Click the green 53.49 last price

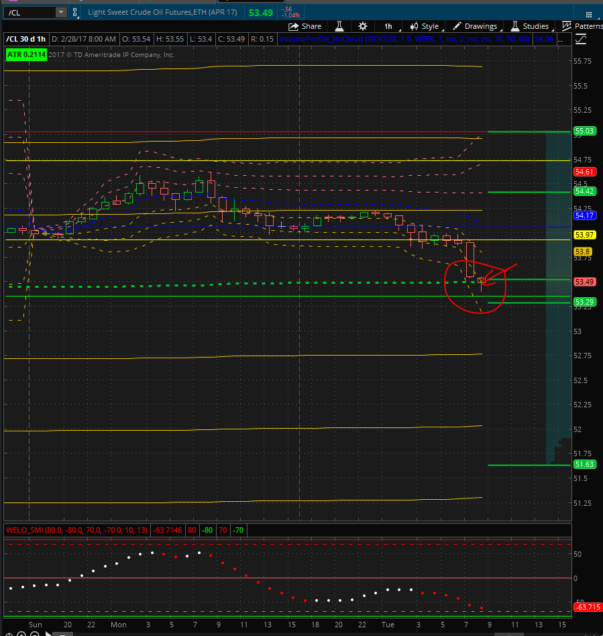click(x=261, y=13)
